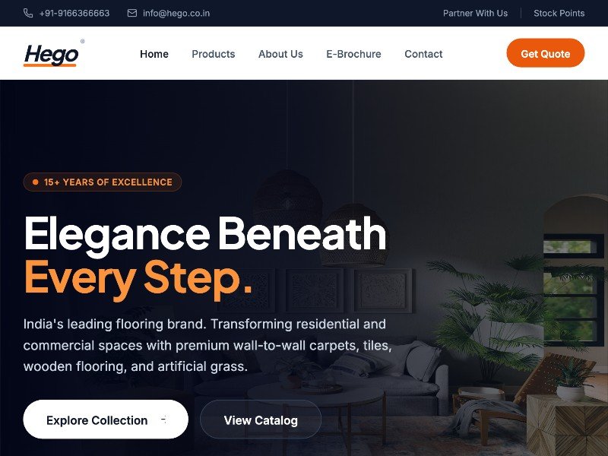608x456 pixels.
Task: Go to the Contact page
Action: pyautogui.click(x=423, y=54)
